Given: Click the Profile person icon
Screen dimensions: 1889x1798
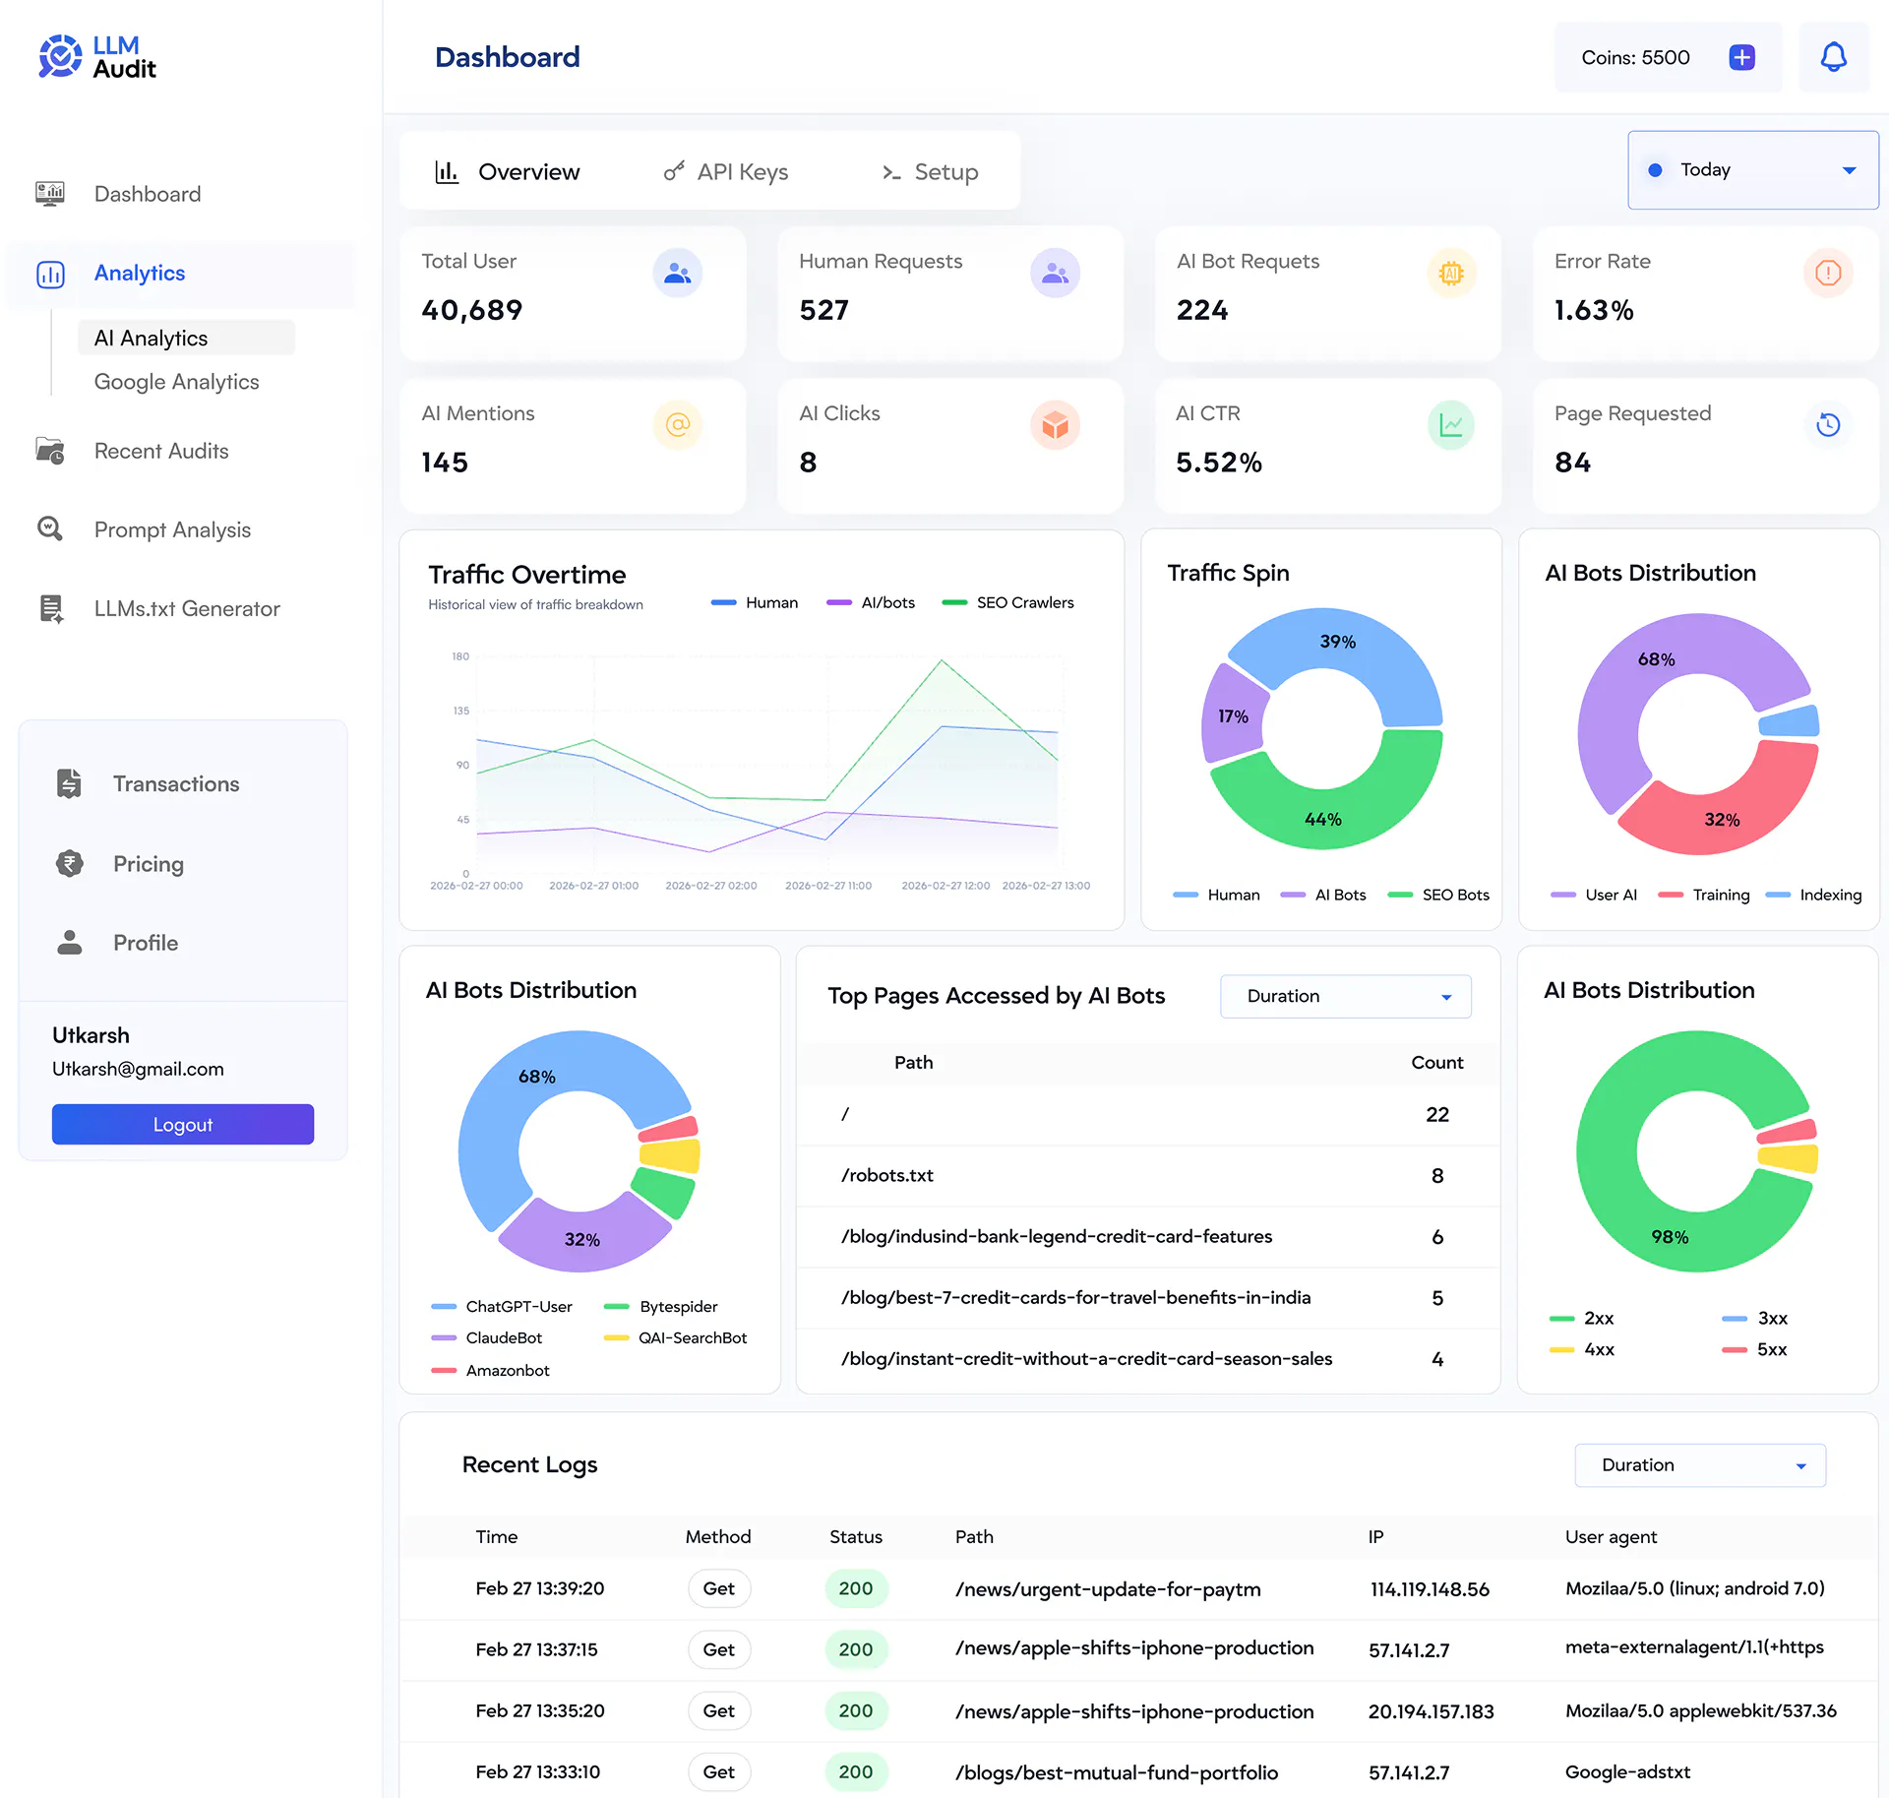Looking at the screenshot, I should pos(69,942).
